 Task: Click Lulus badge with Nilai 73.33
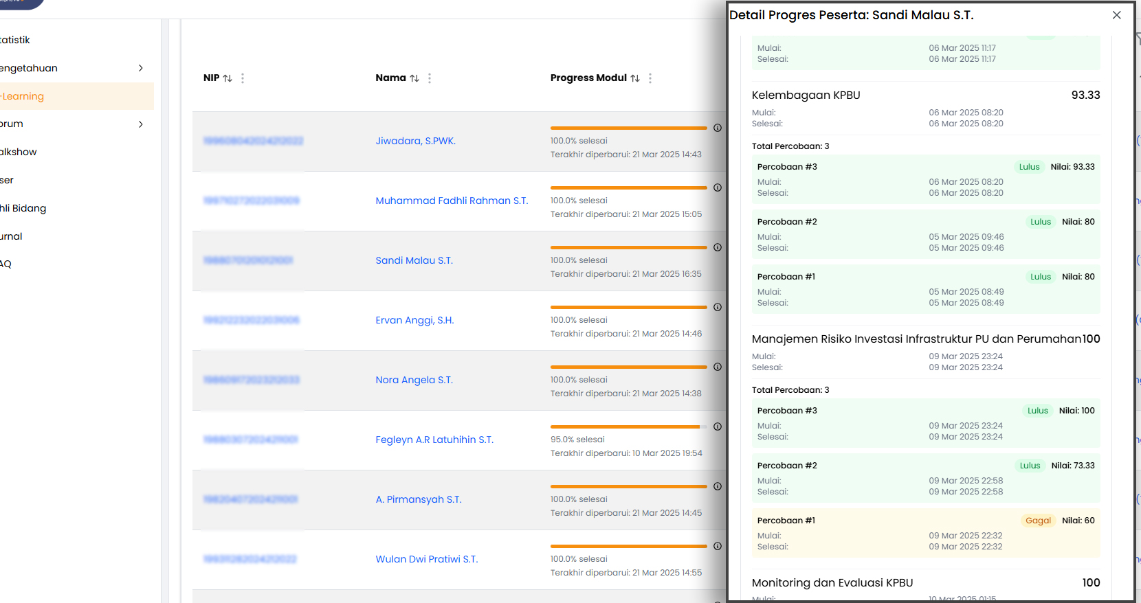point(1030,466)
